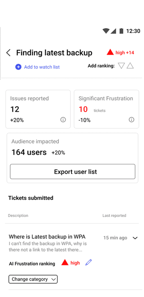Tap the Wi-Fi status icon
Viewport: 144px width, 297px height.
point(106,31)
